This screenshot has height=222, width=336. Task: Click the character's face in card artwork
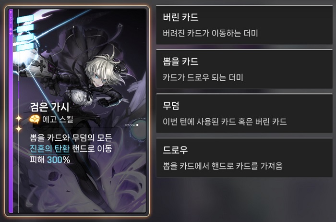99,79
